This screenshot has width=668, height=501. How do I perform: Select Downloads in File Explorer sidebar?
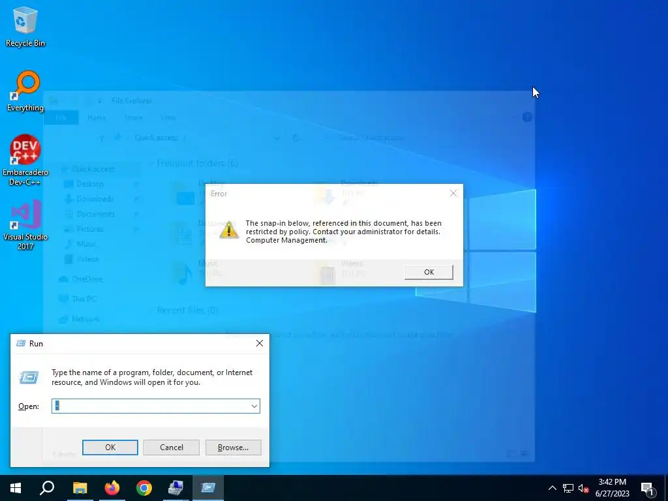coord(95,199)
